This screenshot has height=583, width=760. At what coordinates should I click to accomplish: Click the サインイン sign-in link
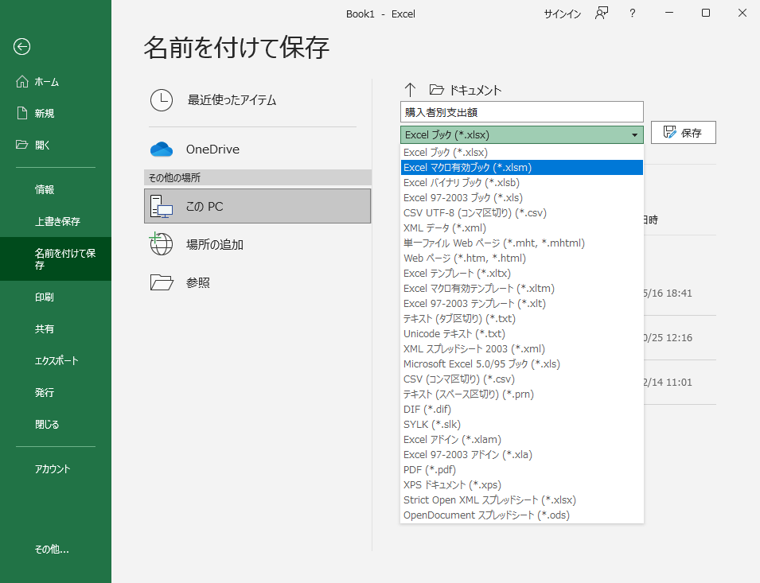coord(563,14)
